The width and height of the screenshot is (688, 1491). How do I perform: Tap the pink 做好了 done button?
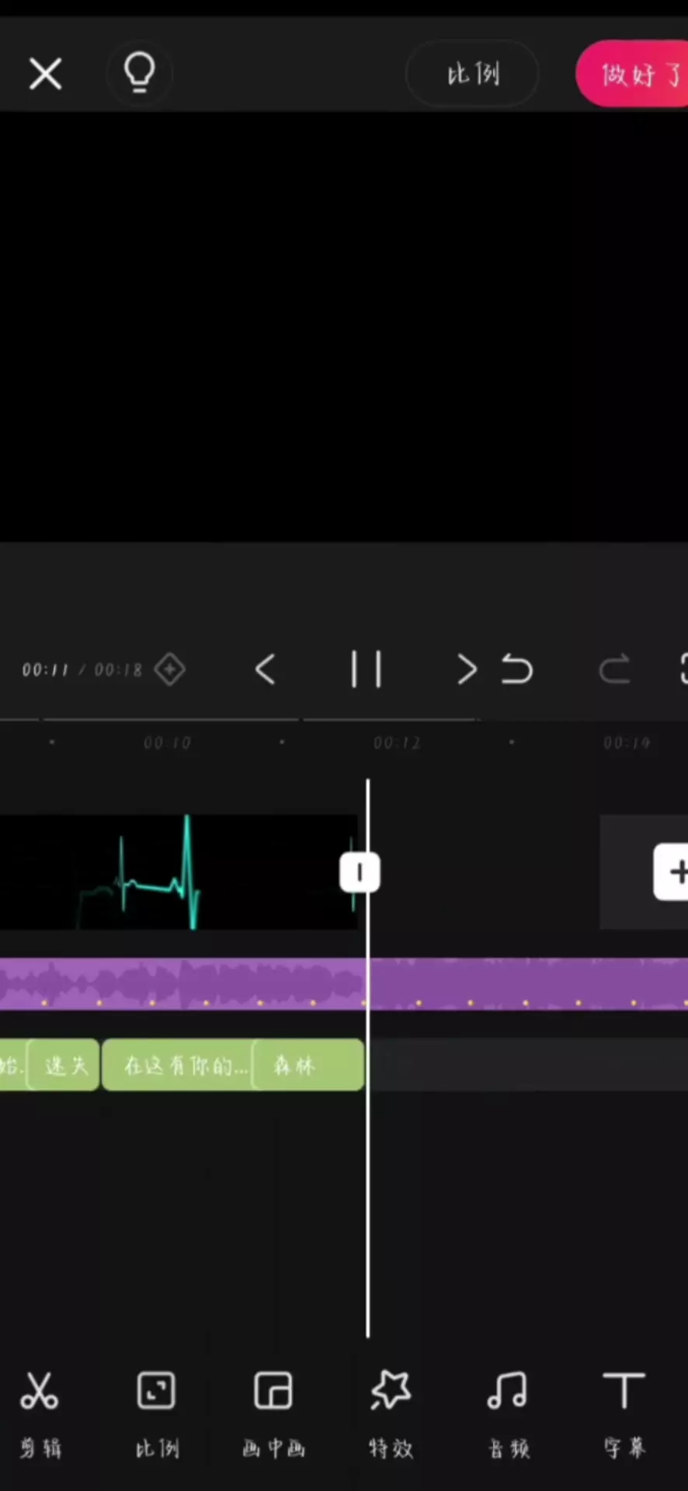pos(632,75)
